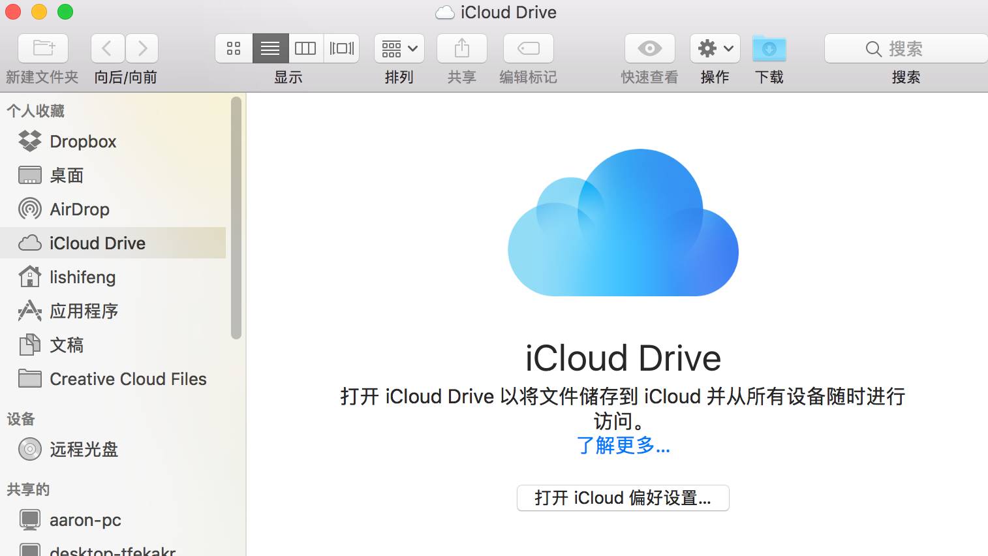Click the Quick Look eye icon
The height and width of the screenshot is (556, 988).
649,48
